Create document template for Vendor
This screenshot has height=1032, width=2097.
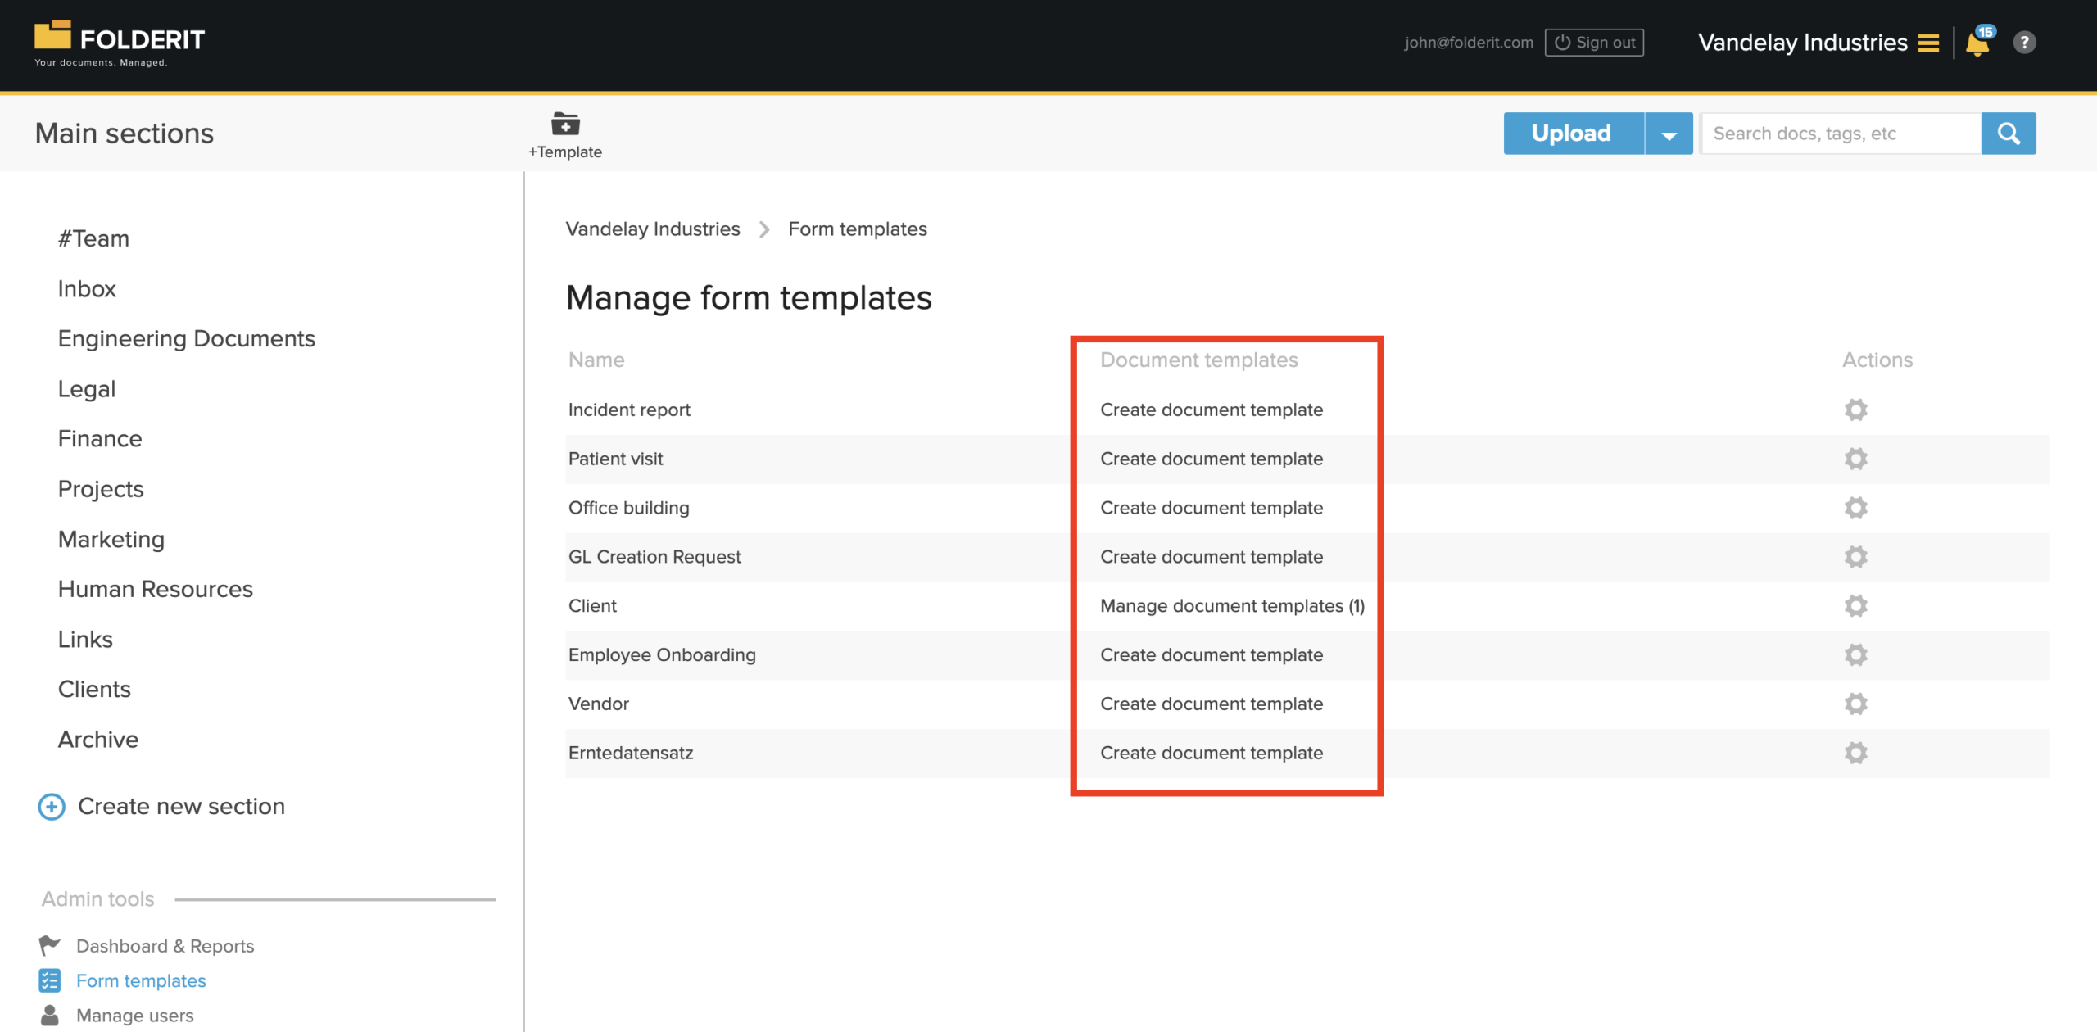[x=1212, y=704]
